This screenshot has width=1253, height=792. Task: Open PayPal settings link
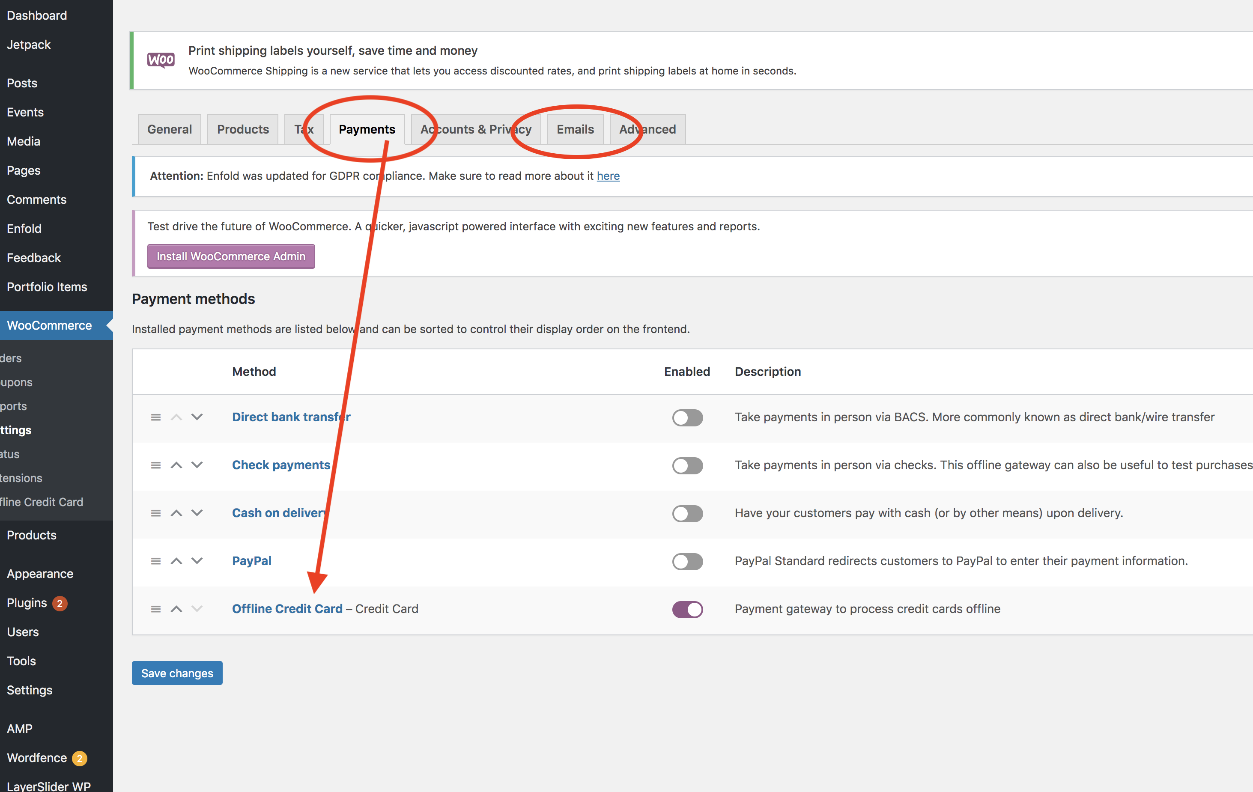tap(252, 560)
